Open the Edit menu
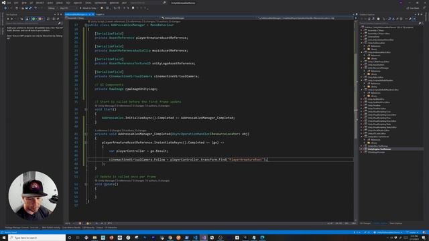Screen dimensions: 429x241 [16, 3]
